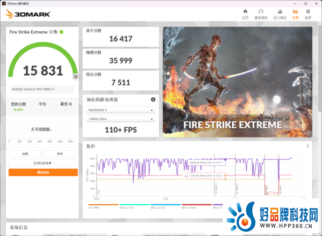Click the 监控 monitoring panel title
The height and width of the screenshot is (236, 322).
(91, 146)
